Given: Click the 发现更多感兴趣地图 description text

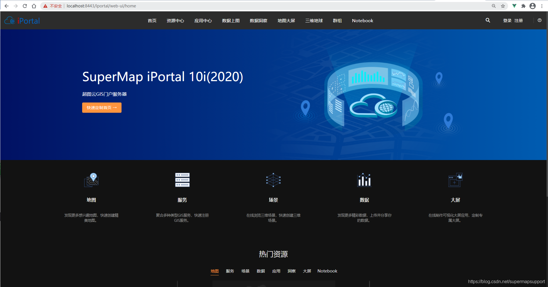Looking at the screenshot, I should [x=91, y=218].
